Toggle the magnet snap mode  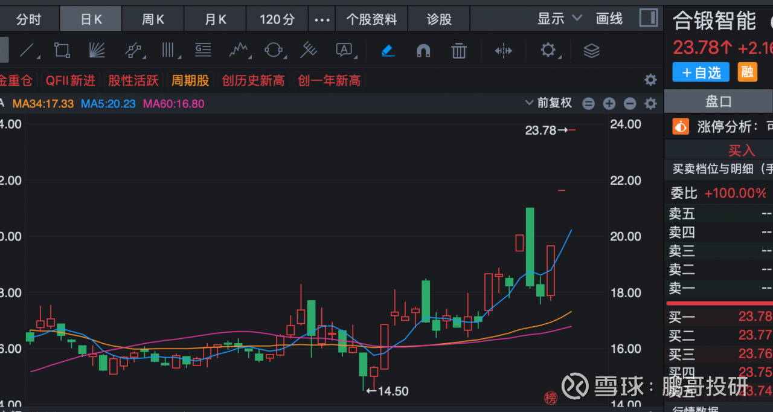pos(423,51)
